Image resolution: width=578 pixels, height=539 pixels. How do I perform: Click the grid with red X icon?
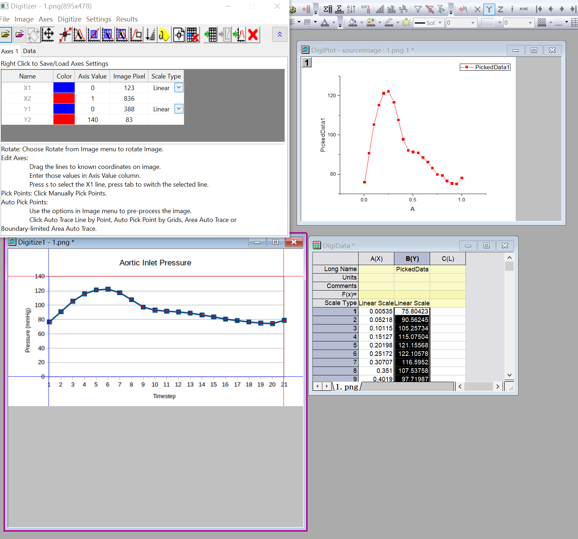click(193, 35)
